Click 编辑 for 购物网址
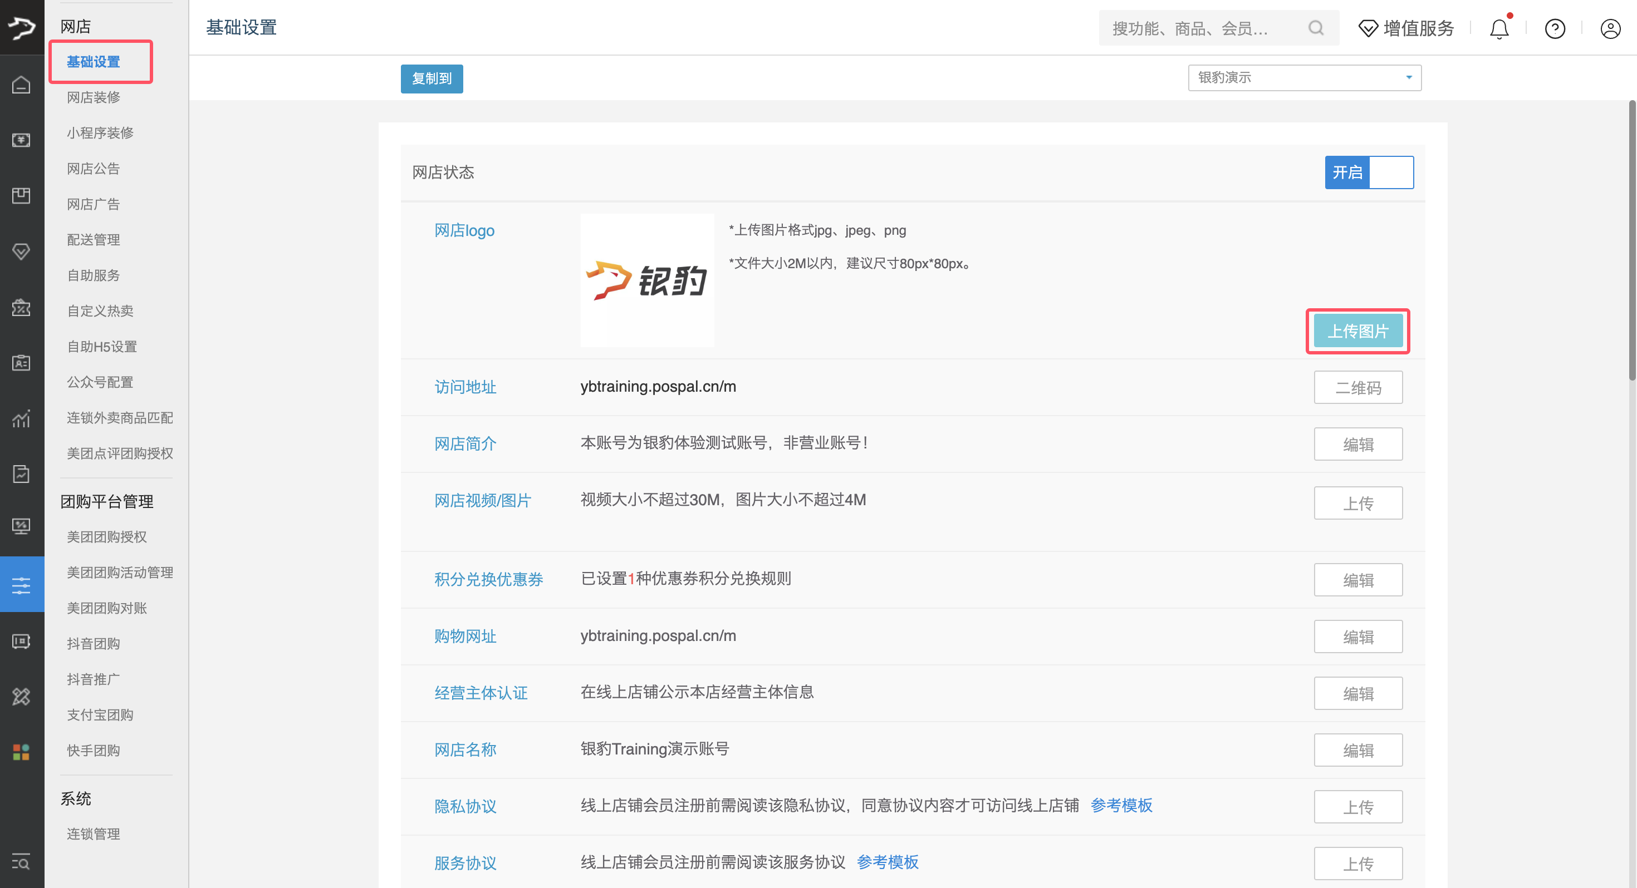The height and width of the screenshot is (888, 1637). 1358,637
